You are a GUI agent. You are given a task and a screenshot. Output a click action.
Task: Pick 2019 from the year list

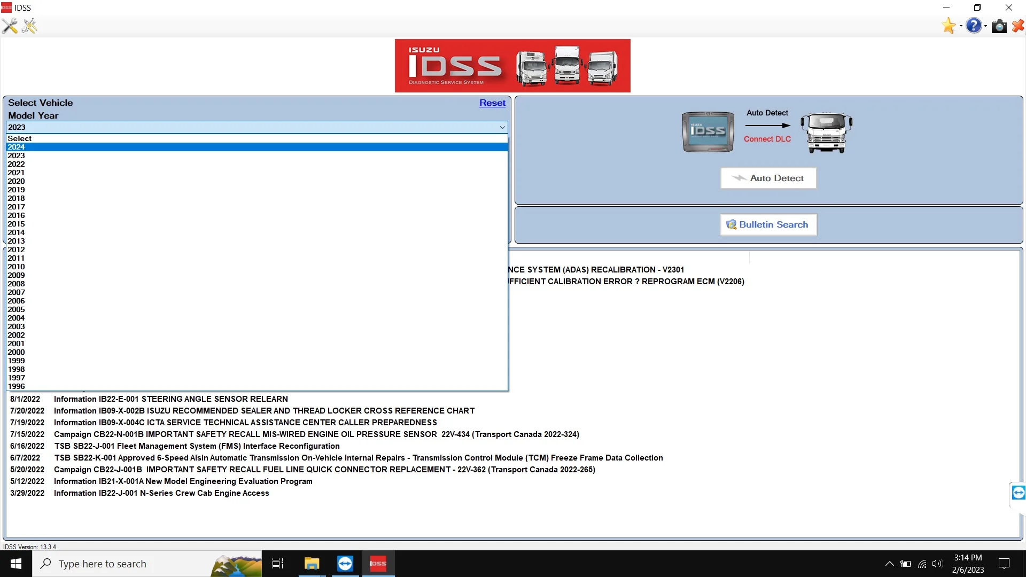click(x=256, y=190)
